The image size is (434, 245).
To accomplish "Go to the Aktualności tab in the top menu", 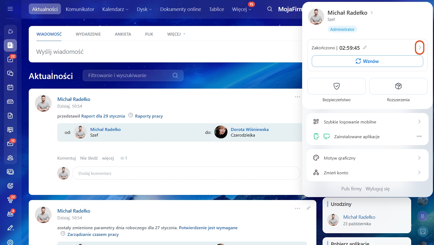I will pos(45,9).
